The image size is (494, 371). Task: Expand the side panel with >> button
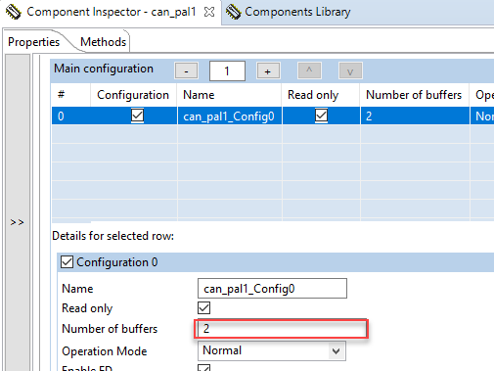click(17, 222)
